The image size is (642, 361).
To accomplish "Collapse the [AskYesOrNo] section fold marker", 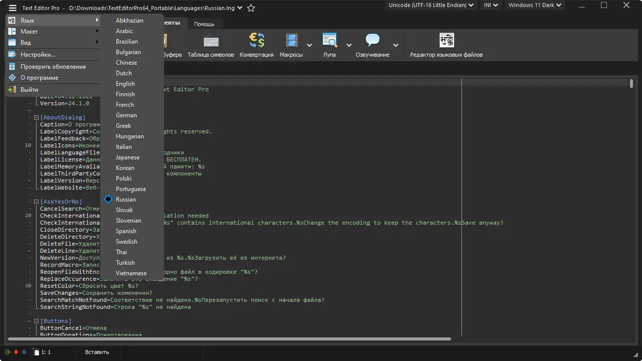I will click(x=36, y=202).
